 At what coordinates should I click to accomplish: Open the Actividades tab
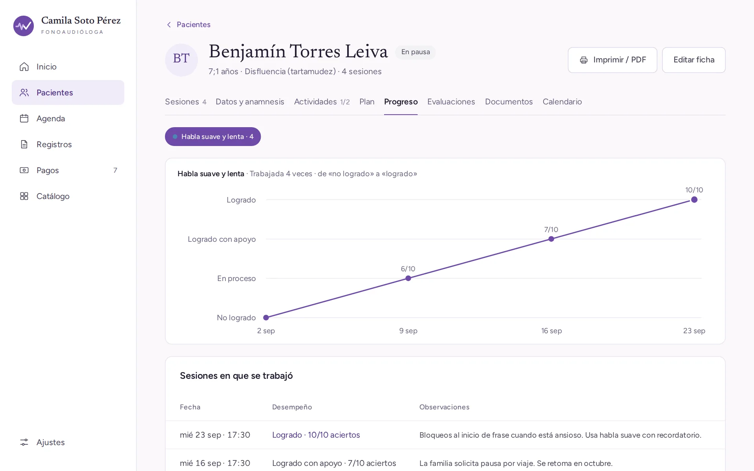322,102
